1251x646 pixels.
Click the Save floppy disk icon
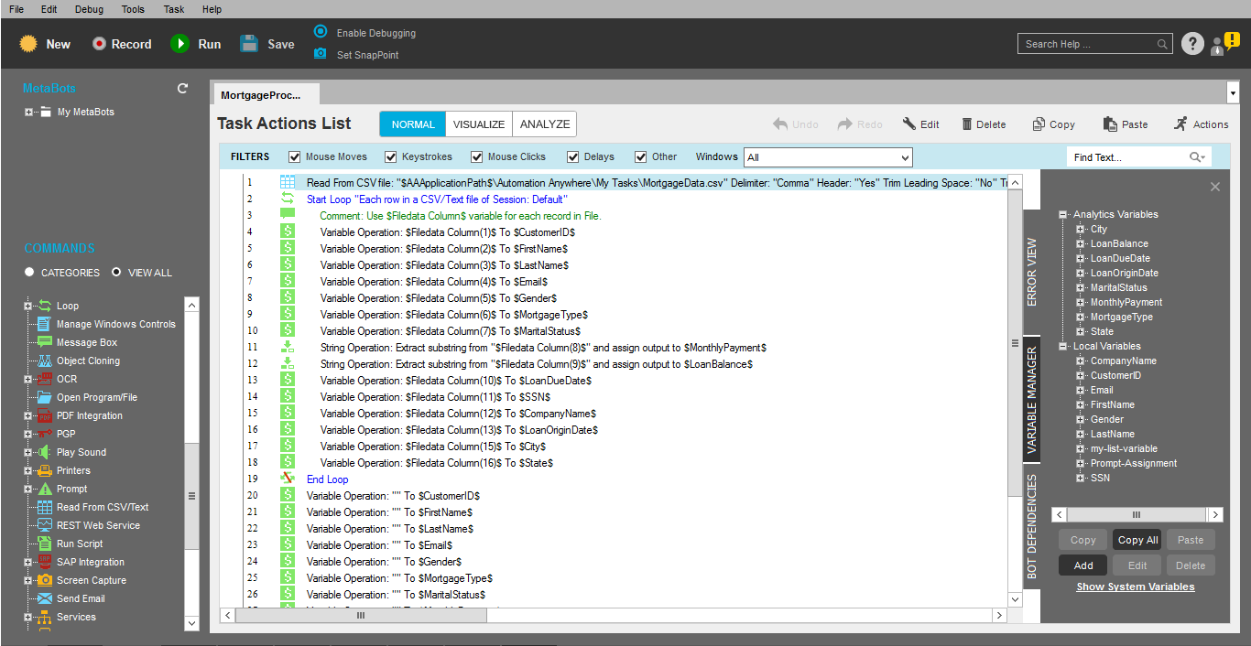[x=249, y=44]
